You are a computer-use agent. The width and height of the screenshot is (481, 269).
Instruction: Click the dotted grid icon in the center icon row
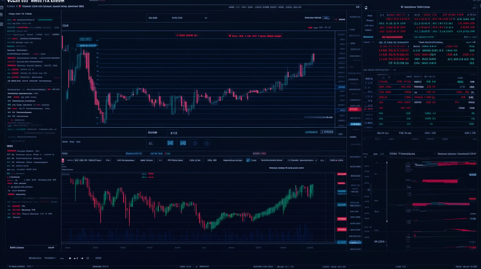coord(151,143)
